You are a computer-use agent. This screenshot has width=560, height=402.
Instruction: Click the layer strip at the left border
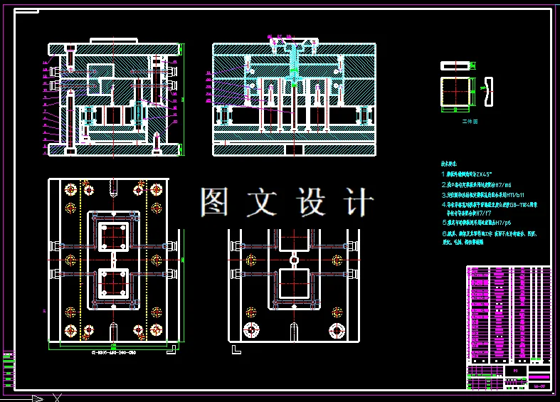click(9, 369)
